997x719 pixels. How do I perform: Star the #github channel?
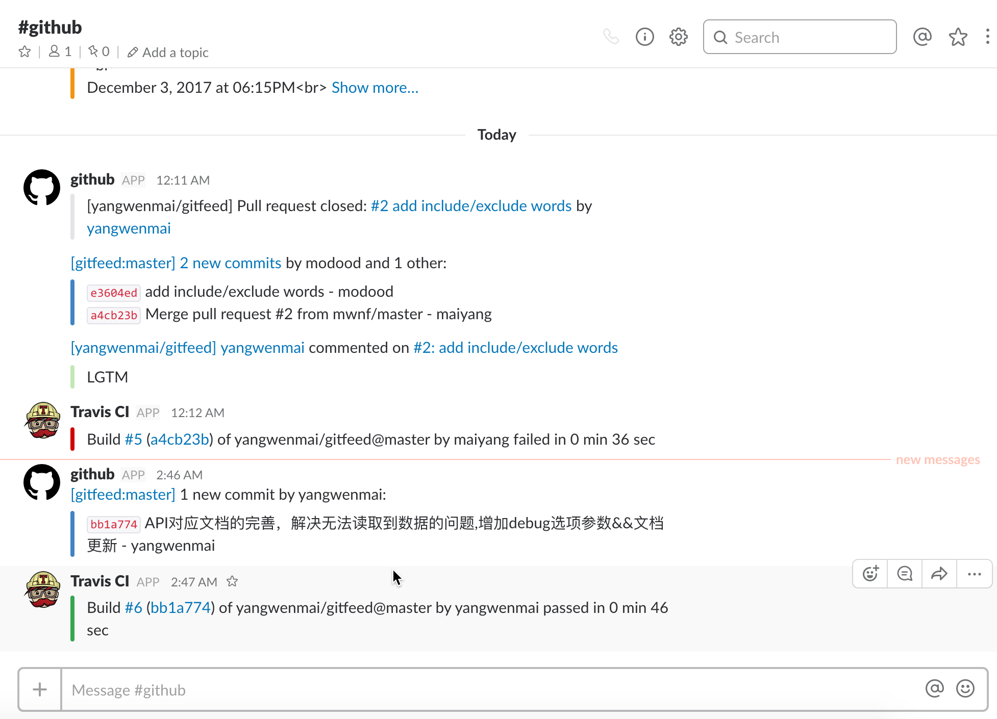(24, 52)
